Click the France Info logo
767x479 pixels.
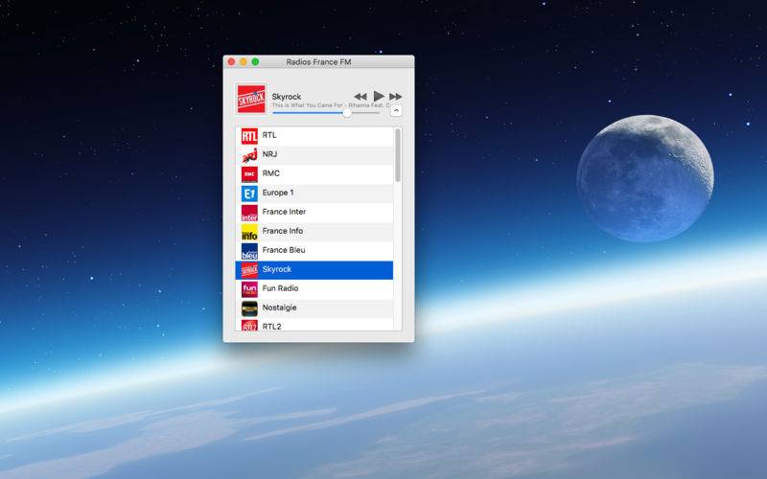point(249,232)
